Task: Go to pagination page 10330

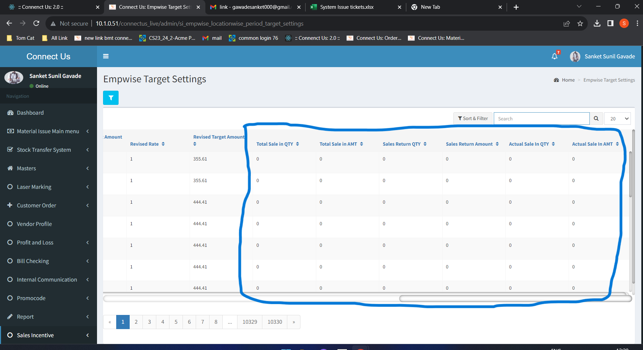Action: coord(275,322)
